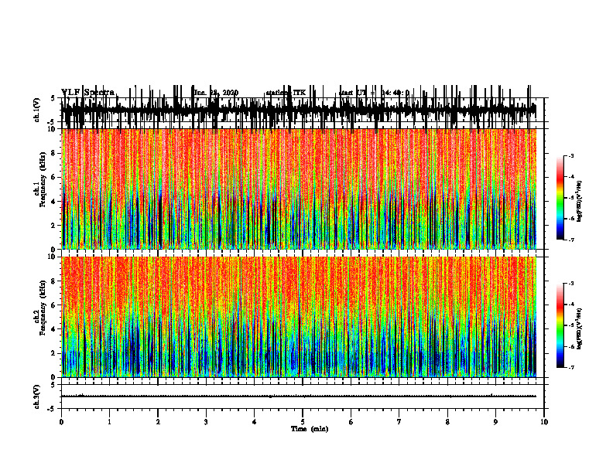Click the time axis tick label '2'
Viewport: 613px width, 473px height.
158,422
